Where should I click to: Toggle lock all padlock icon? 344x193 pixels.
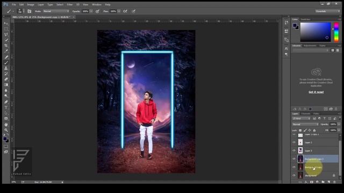point(314,130)
